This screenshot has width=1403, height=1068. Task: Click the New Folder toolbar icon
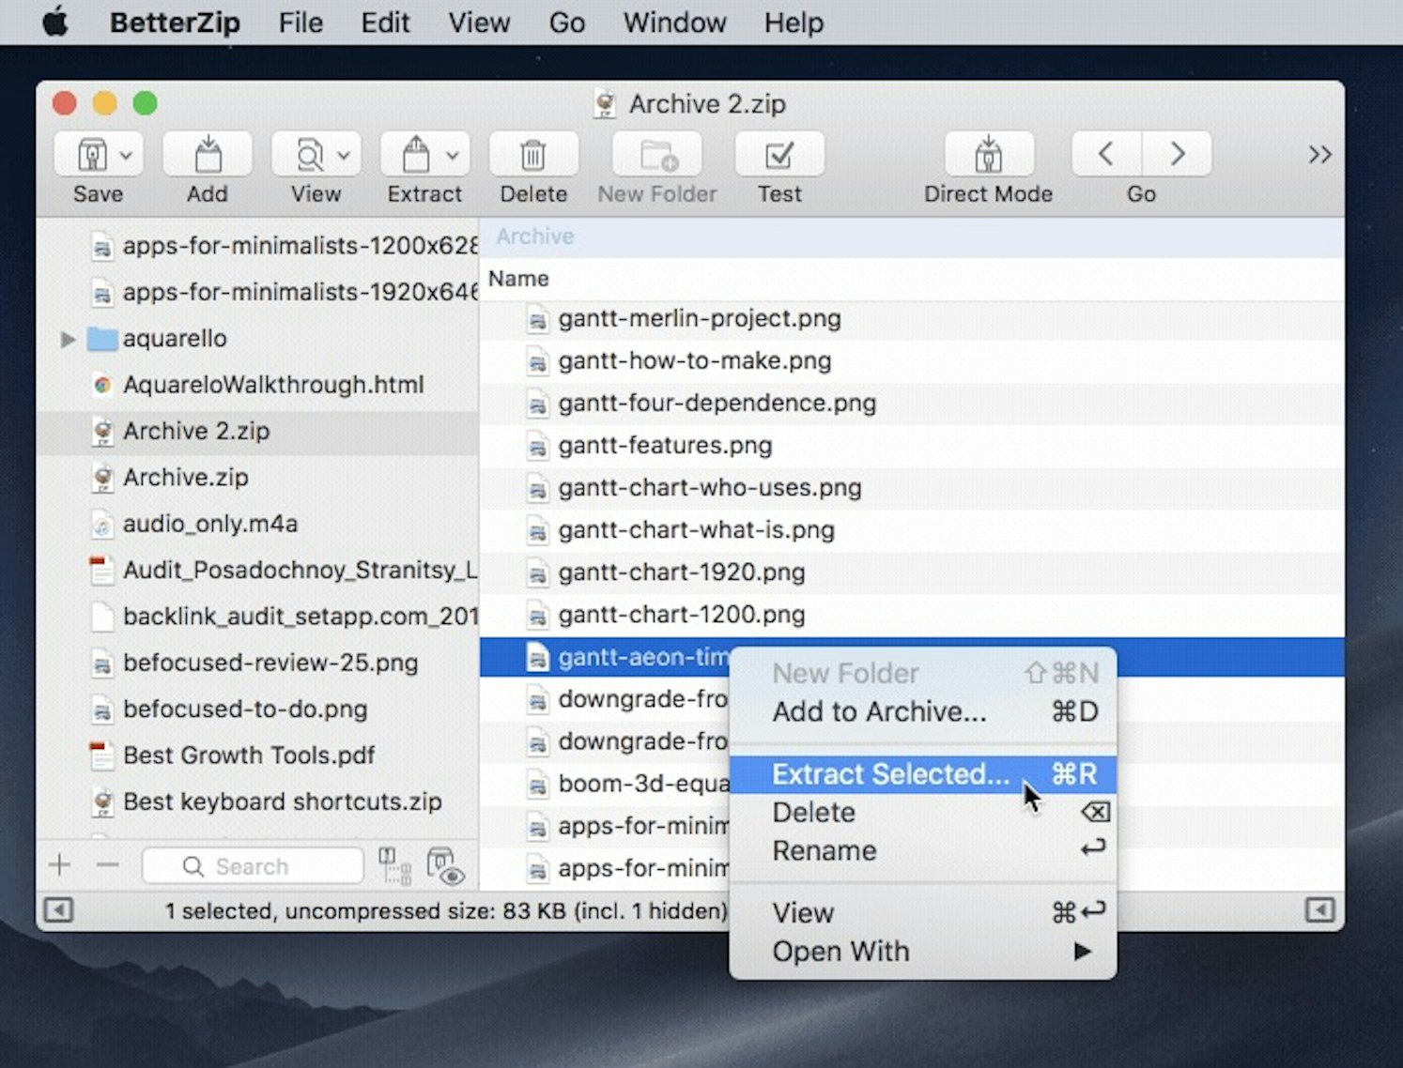[x=656, y=155]
